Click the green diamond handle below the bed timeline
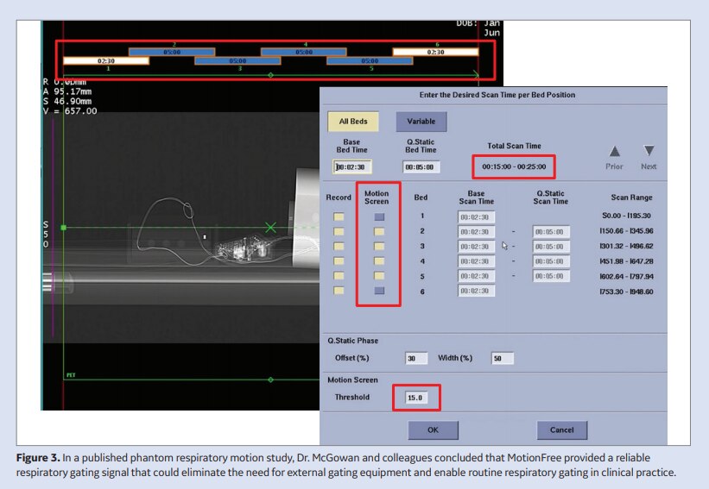Viewport: 709px width, 489px height. (x=271, y=76)
